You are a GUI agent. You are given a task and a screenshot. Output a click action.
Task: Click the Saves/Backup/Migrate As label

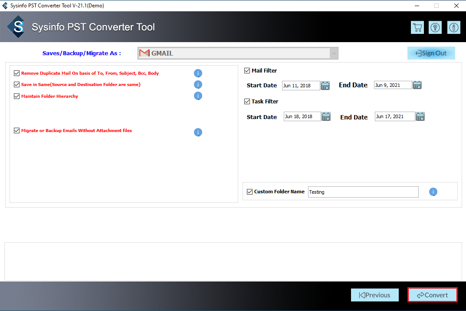point(82,53)
